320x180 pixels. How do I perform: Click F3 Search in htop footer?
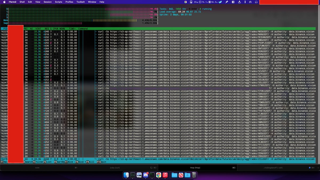28,162
